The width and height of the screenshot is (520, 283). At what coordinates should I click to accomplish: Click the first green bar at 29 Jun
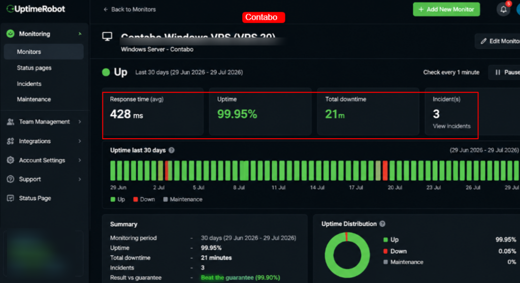point(113,171)
